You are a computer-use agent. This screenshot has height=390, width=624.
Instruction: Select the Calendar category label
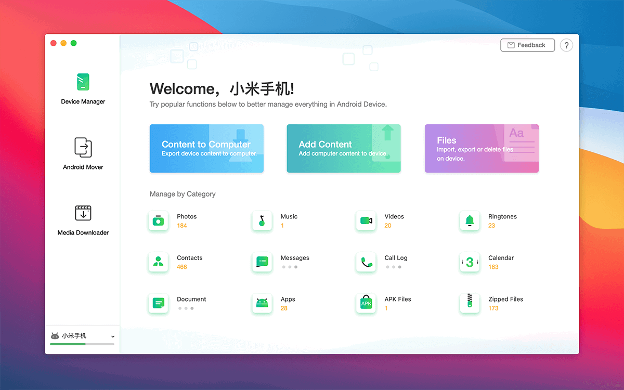pos(501,258)
